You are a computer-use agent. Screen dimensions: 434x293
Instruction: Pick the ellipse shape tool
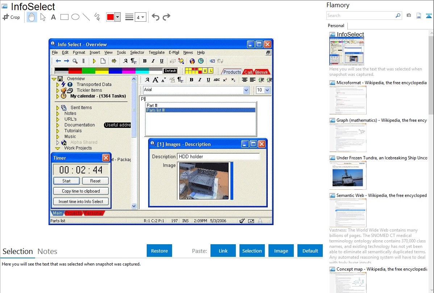click(75, 17)
